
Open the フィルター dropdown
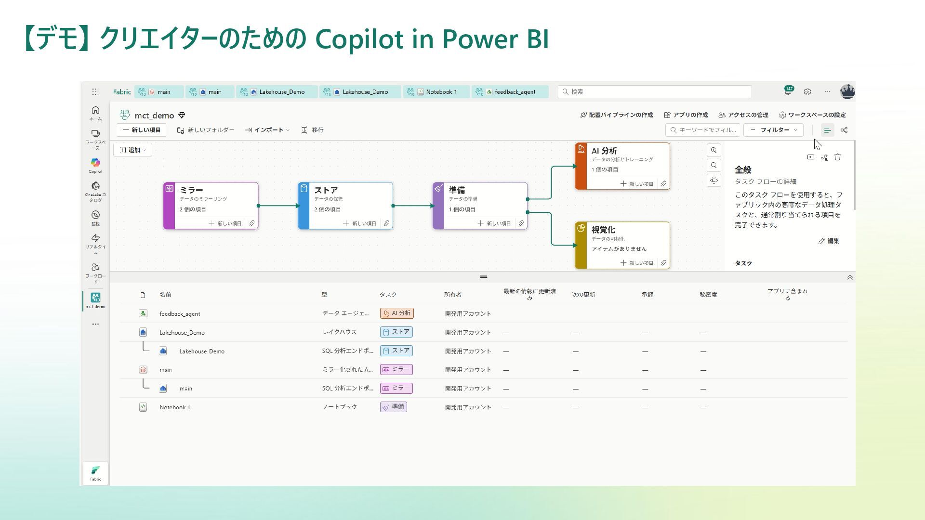[773, 130]
